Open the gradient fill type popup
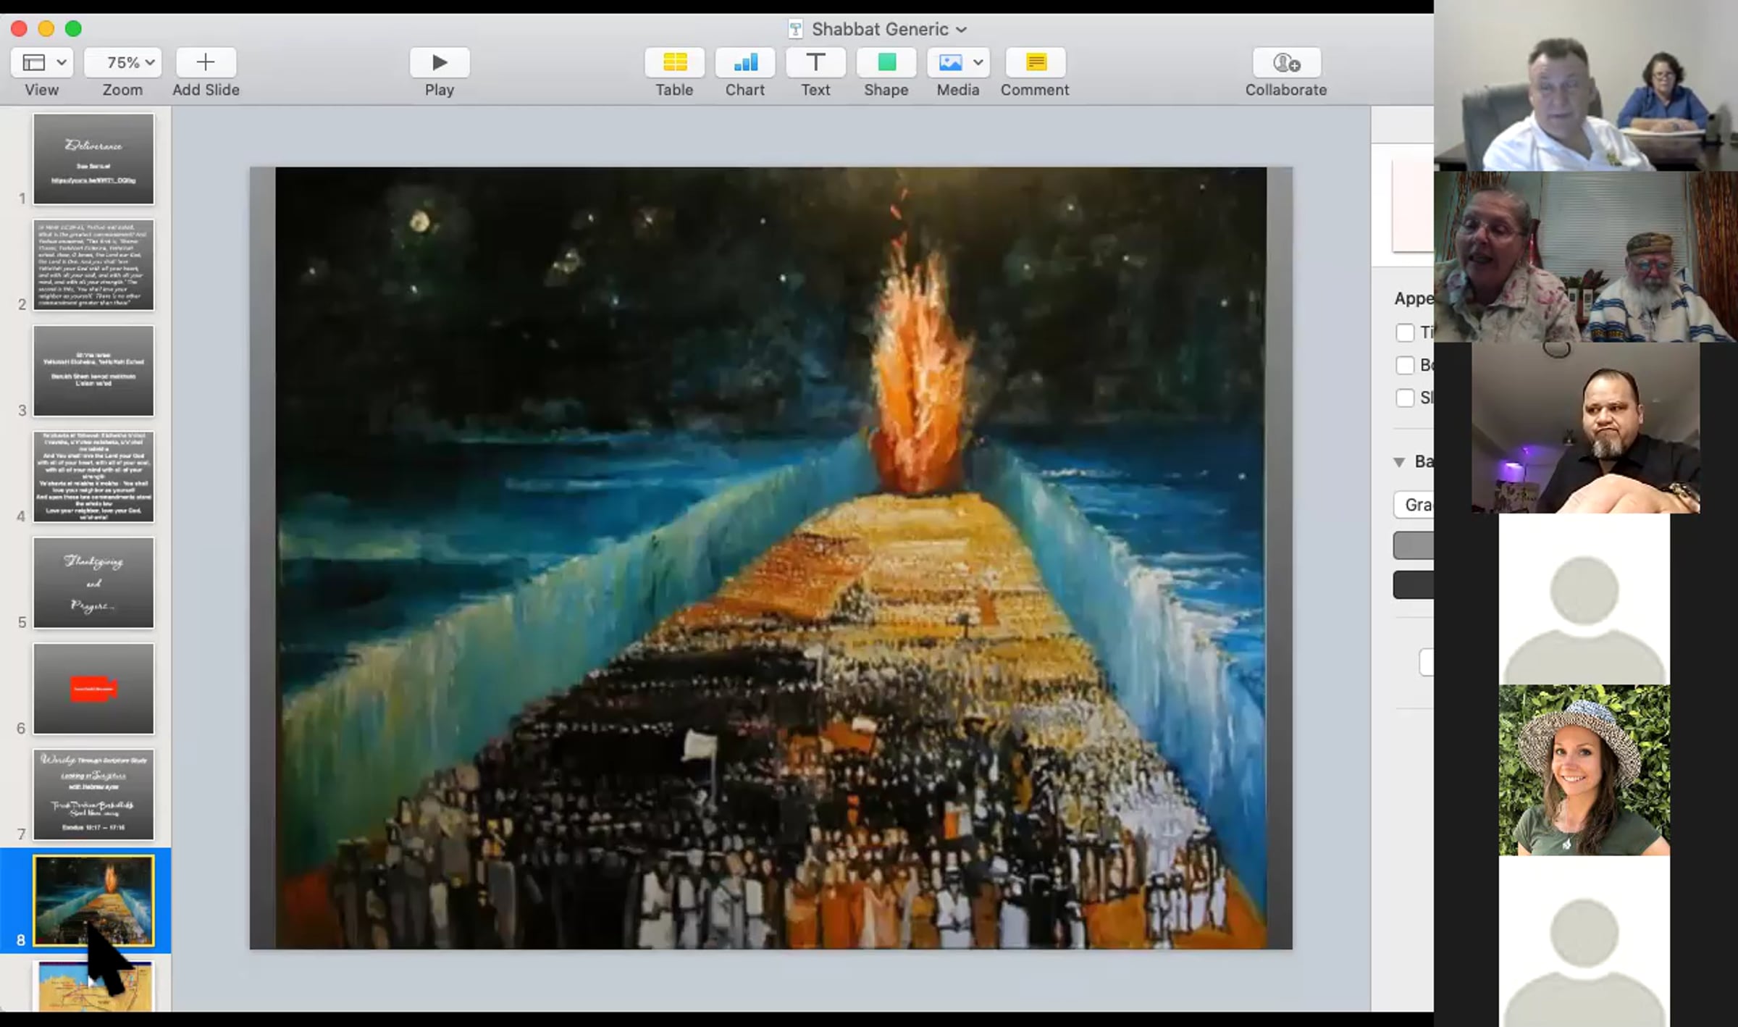 click(x=1416, y=505)
